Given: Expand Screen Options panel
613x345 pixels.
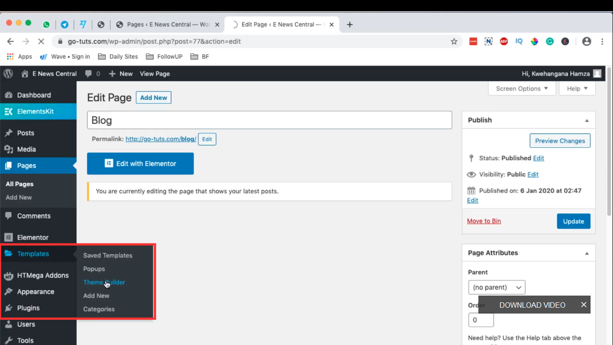Looking at the screenshot, I should click(522, 88).
